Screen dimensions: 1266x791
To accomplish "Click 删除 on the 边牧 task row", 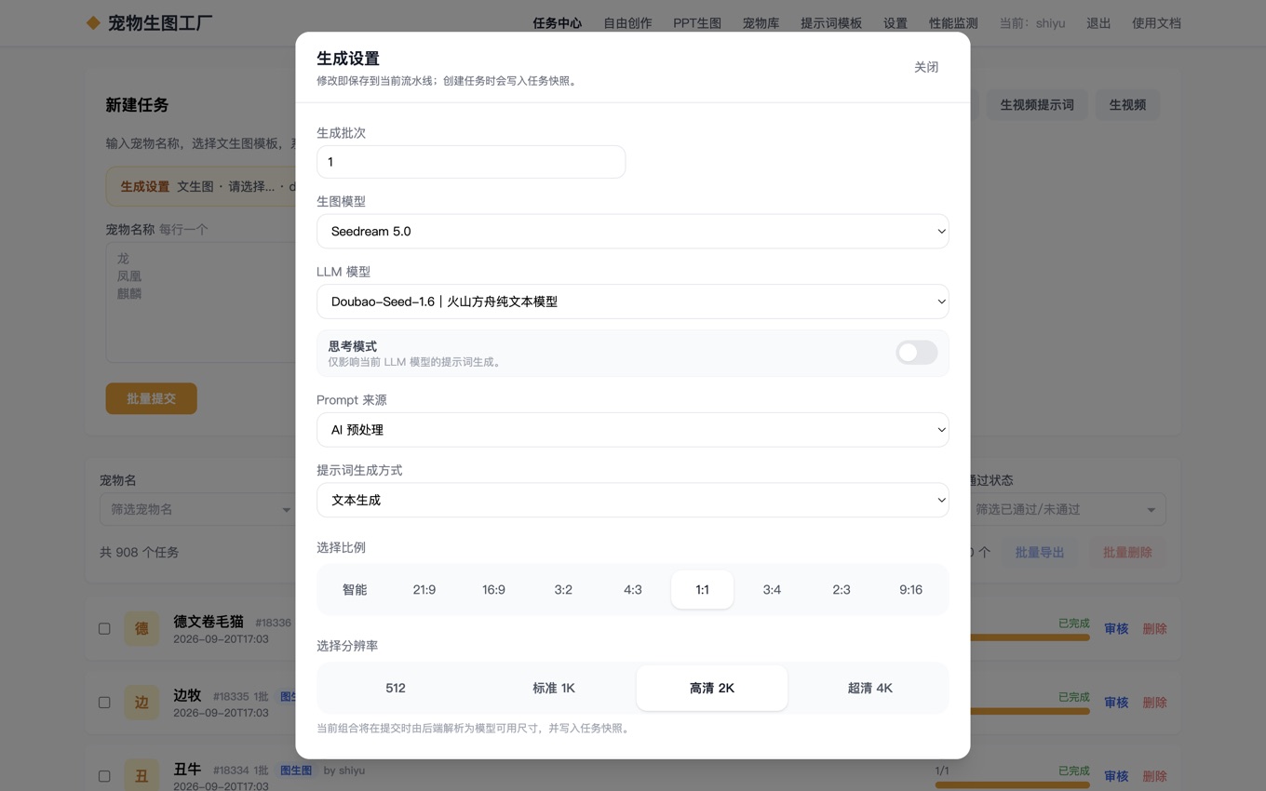I will click(1154, 703).
